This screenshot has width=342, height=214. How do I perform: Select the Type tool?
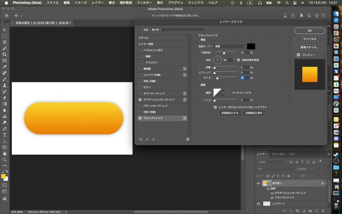point(5,135)
